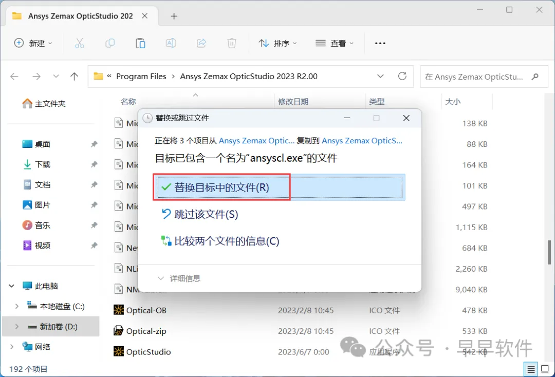Click the file list vertical scrollbar
Screen dimensions: 555x377
coord(549,252)
